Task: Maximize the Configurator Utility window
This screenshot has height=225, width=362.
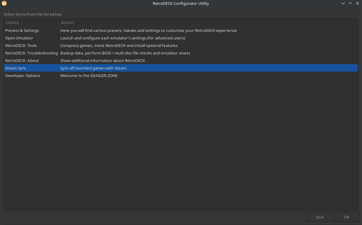Action: (x=350, y=3)
